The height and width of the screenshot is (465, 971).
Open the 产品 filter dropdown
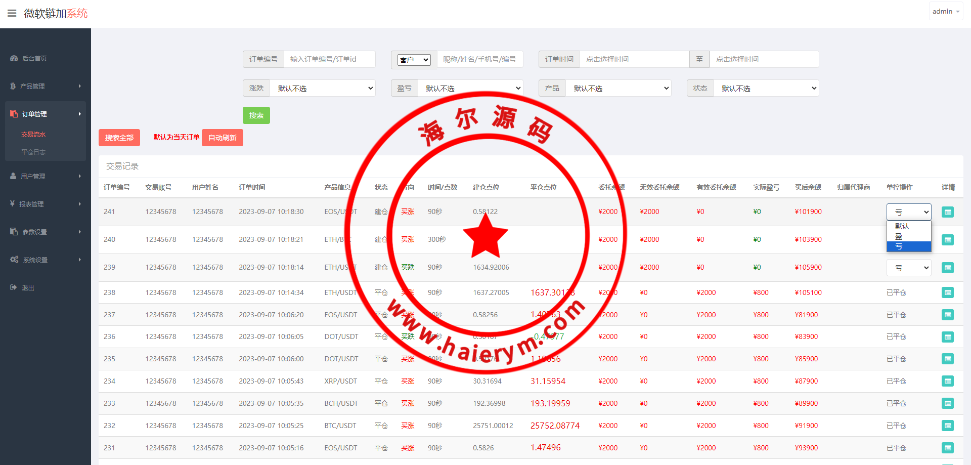tap(618, 88)
